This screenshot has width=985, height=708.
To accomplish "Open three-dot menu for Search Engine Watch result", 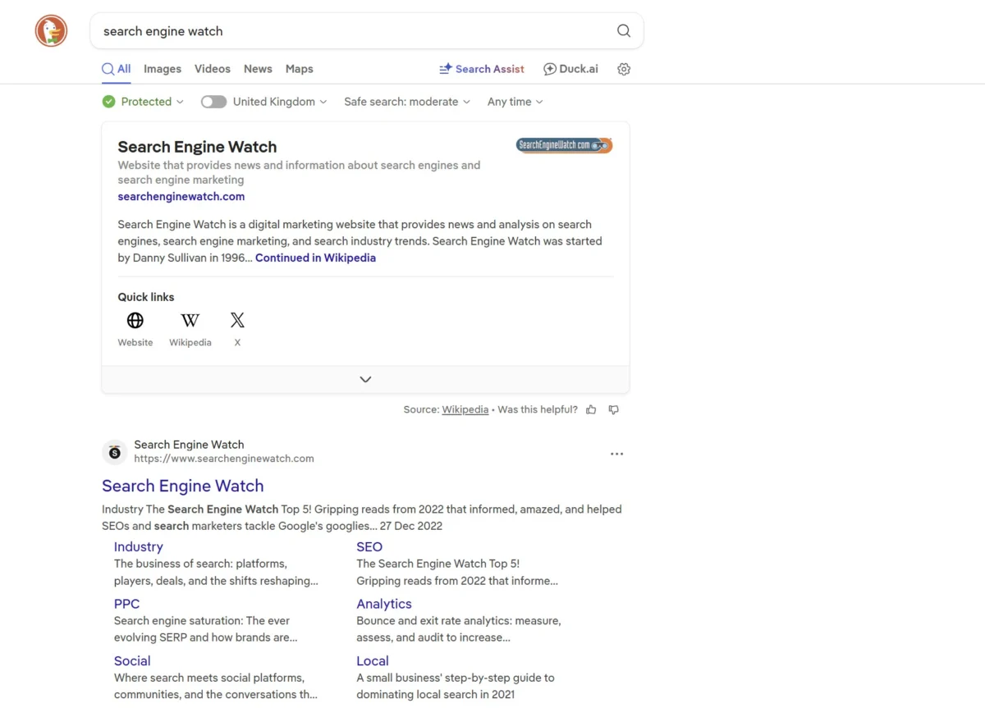I will pos(616,454).
